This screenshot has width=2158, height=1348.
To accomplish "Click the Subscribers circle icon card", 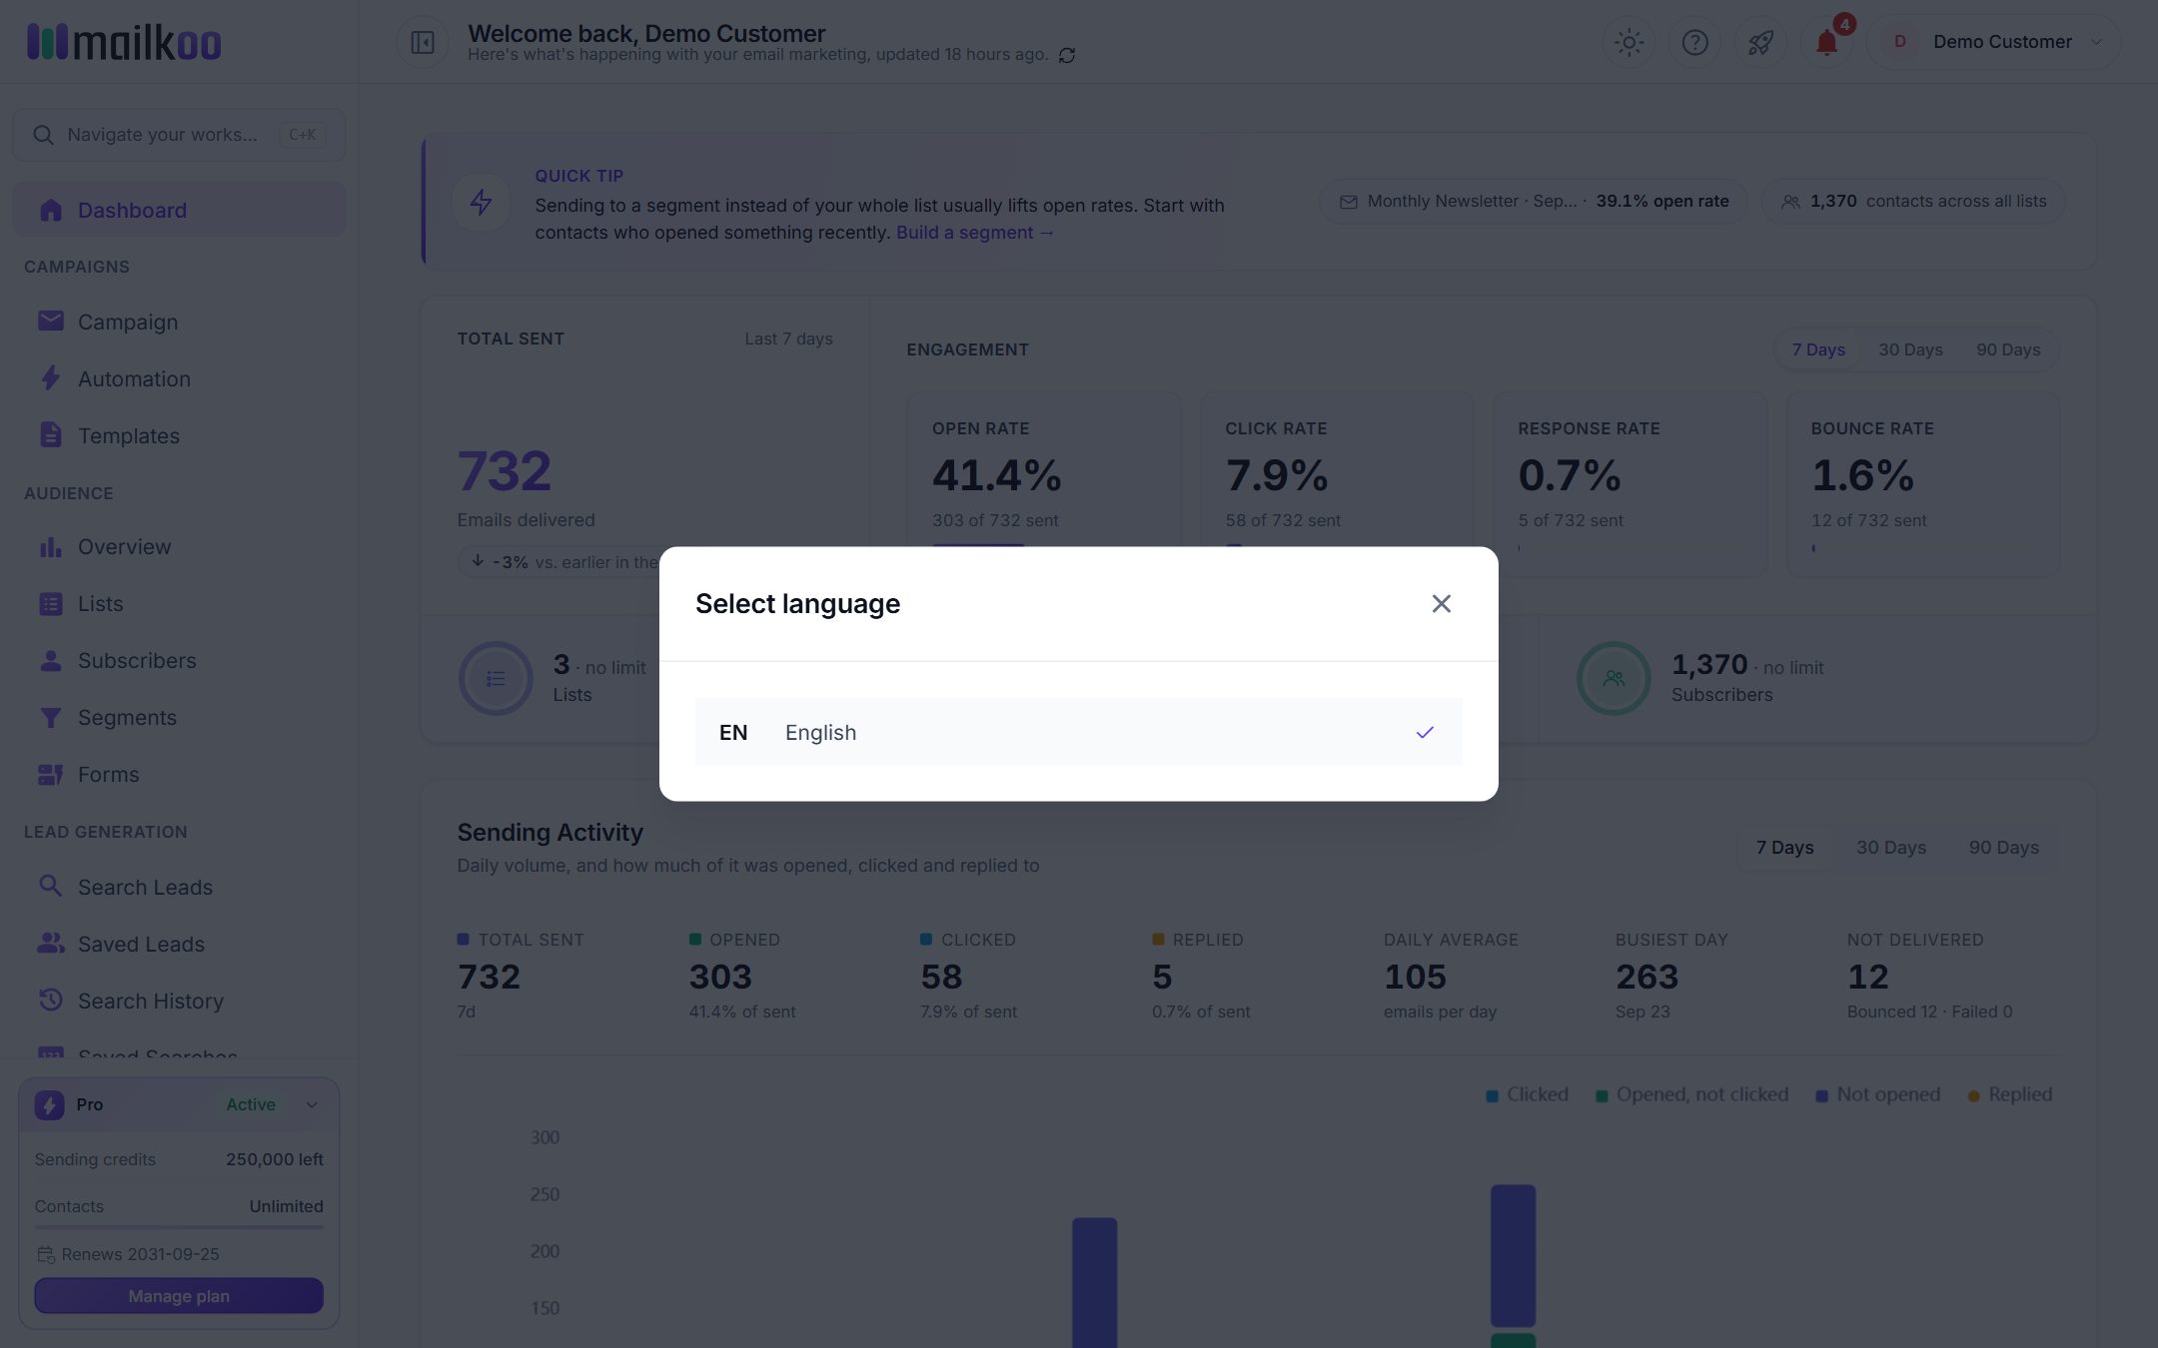I will [x=1614, y=678].
